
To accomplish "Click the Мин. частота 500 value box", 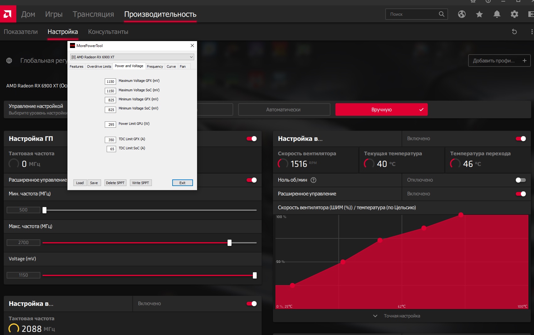I will tap(24, 210).
